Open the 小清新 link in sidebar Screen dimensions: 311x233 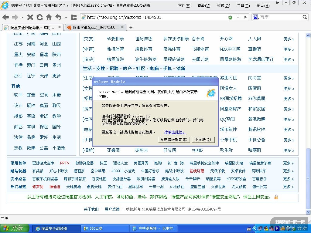coord(59,148)
